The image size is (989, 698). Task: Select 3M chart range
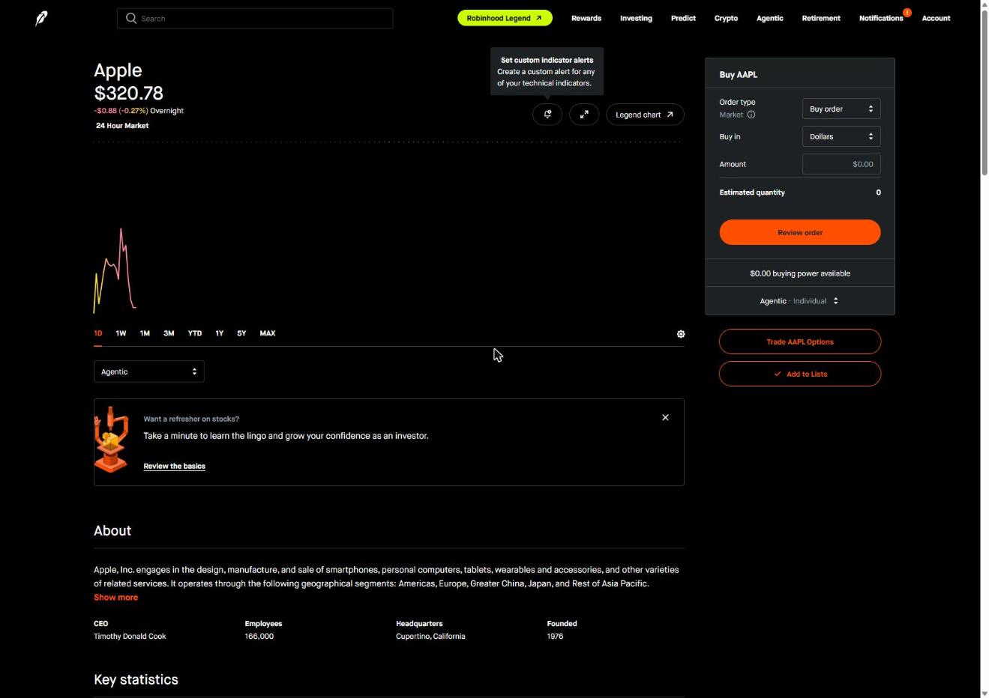pos(169,333)
